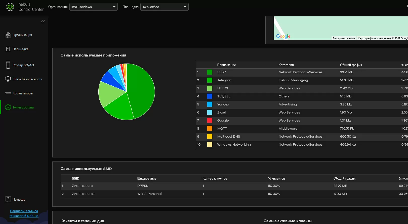Click the Кол-во клиентов column header
This screenshot has width=408, height=224.
click(215, 178)
